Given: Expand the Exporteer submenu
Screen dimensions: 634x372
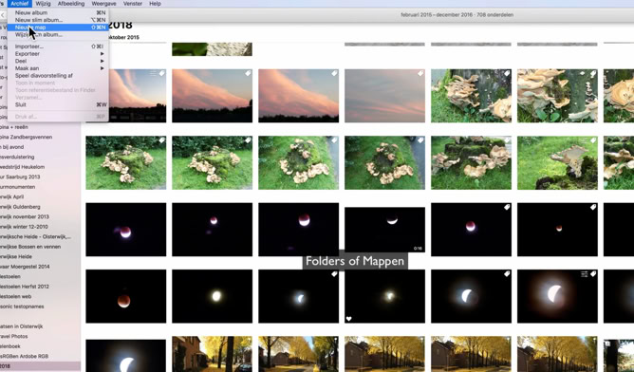Looking at the screenshot, I should pos(58,53).
